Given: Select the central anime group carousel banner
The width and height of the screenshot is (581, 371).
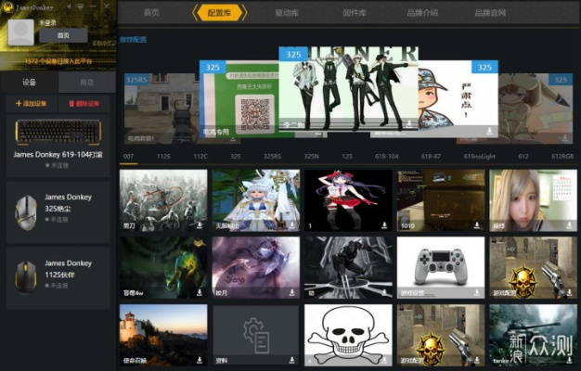Looking at the screenshot, I should [x=347, y=88].
